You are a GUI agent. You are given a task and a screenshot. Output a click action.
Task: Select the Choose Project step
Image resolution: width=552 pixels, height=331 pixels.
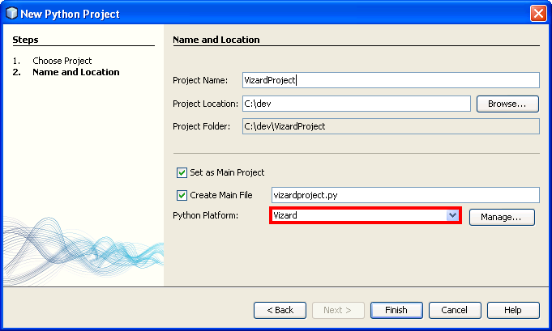click(x=62, y=61)
